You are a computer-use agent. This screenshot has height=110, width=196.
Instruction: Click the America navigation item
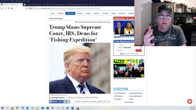80,13
